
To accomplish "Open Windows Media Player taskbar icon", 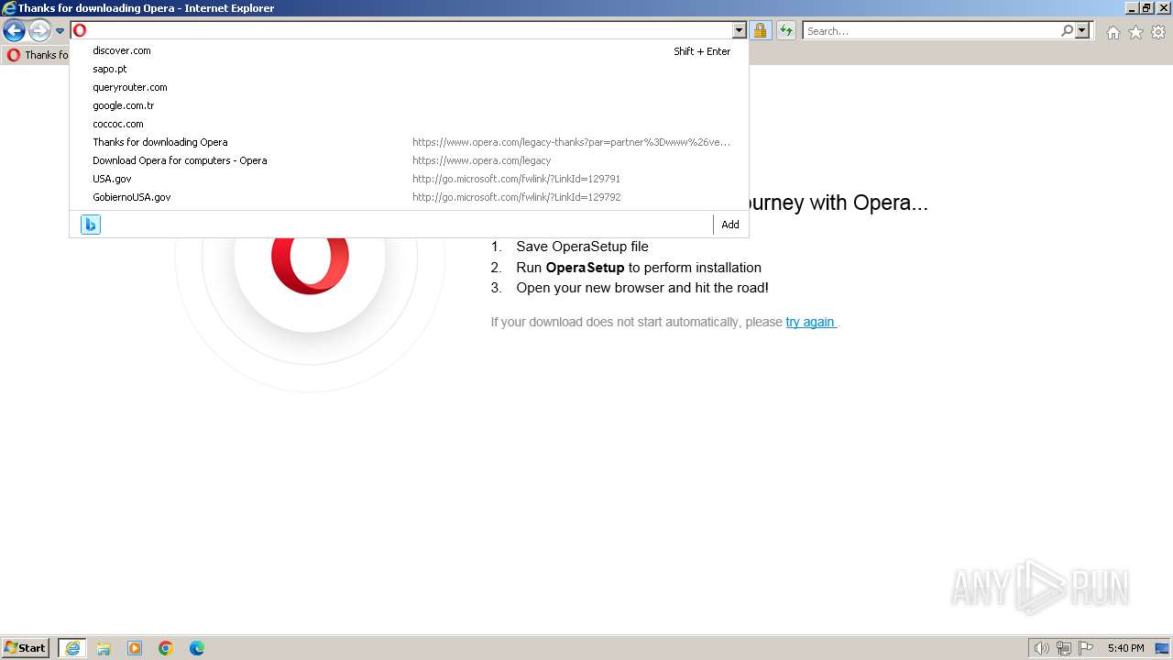I will [135, 648].
